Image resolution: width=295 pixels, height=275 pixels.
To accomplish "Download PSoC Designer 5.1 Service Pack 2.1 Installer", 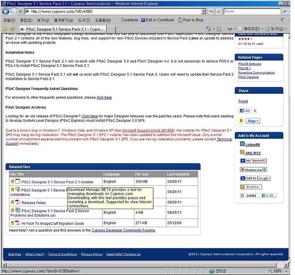I will (58, 182).
